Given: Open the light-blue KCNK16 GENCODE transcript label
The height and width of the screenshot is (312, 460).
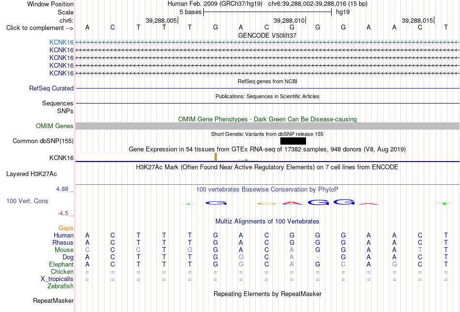Looking at the screenshot, I should (61, 42).
